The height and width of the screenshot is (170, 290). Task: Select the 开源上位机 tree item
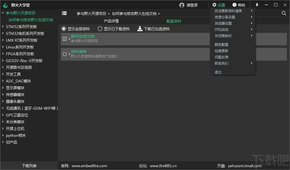click(x=15, y=129)
